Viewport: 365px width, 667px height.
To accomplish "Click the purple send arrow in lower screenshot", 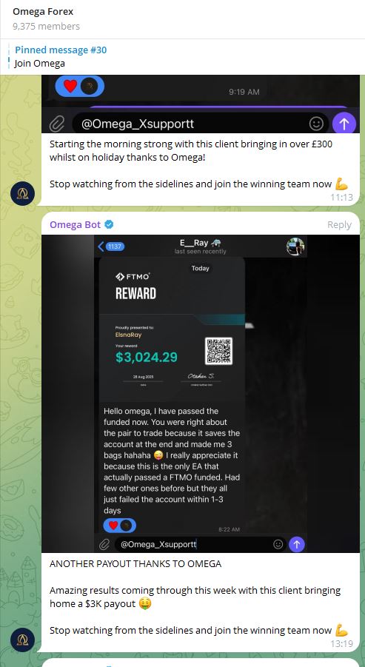I will (x=297, y=544).
